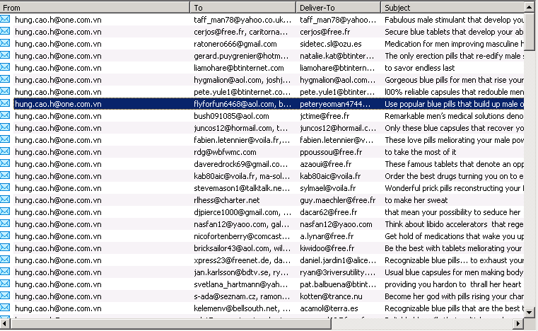Select Deliver-To cell sylmael@voila.fr
538x331 pixels.
pyautogui.click(x=327, y=188)
